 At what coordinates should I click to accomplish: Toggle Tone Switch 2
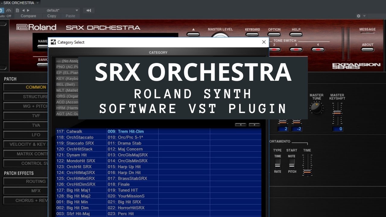[x=274, y=49]
